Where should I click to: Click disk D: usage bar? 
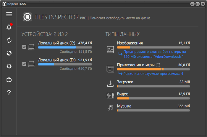point(65,65)
